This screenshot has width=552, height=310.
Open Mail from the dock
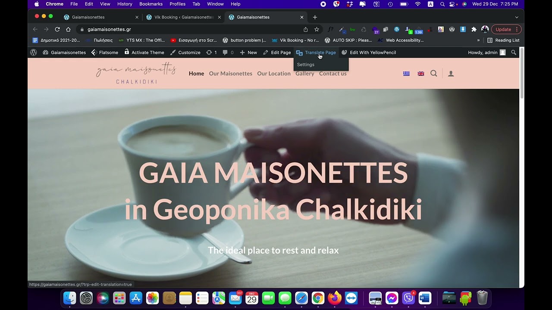(235, 298)
